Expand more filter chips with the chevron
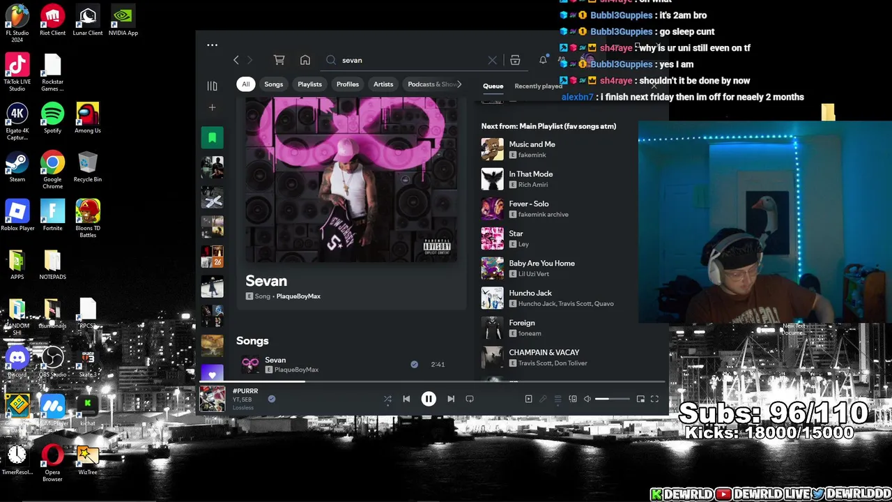This screenshot has height=502, width=892. pos(459,84)
